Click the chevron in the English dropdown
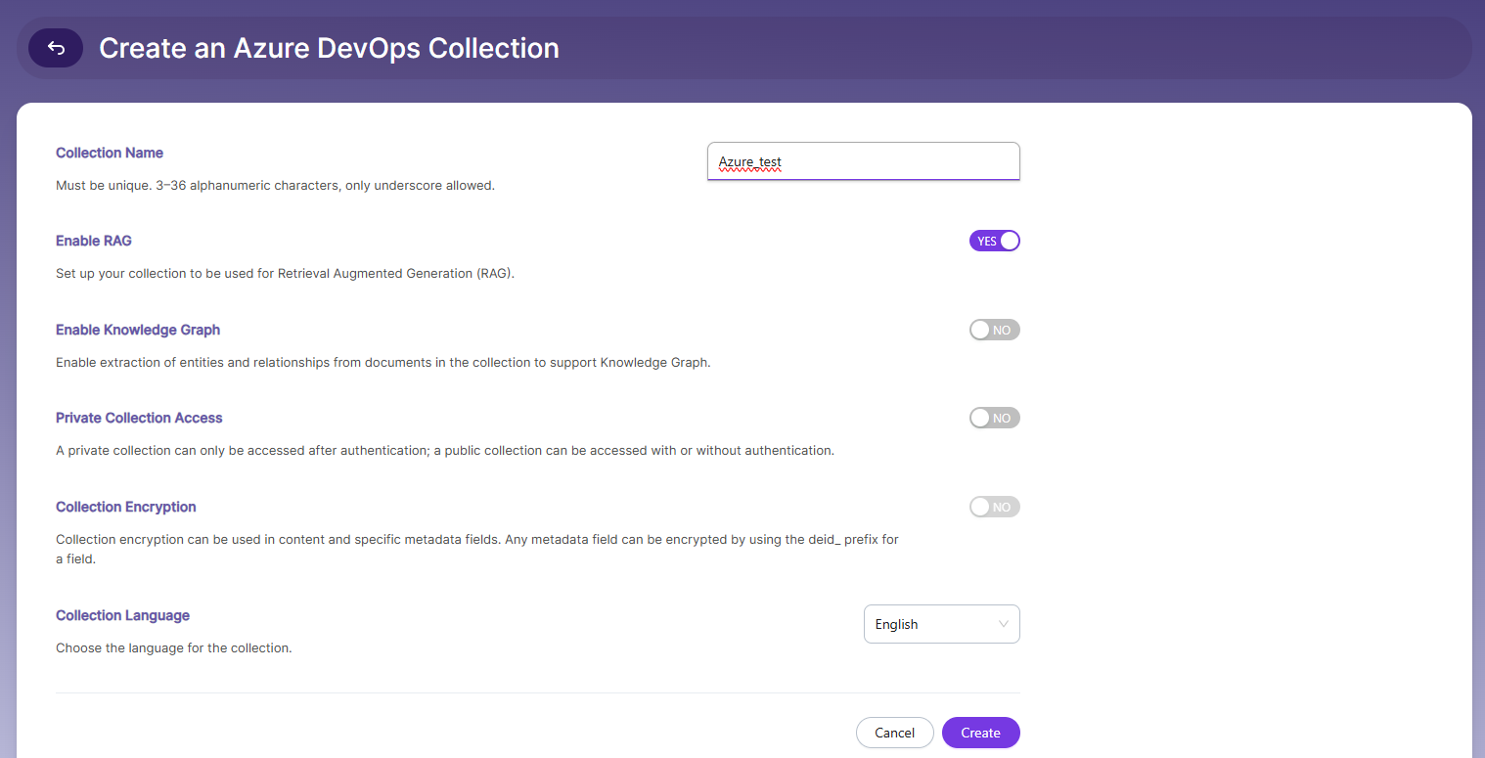 1004,624
